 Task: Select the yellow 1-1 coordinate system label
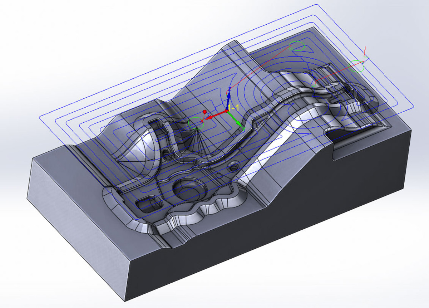coord(233,108)
